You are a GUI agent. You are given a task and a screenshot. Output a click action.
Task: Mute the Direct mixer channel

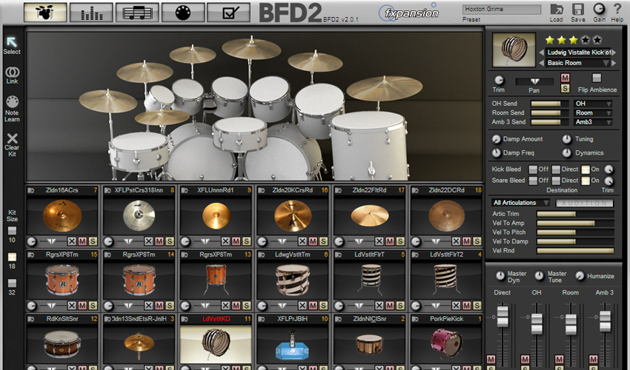[491, 359]
